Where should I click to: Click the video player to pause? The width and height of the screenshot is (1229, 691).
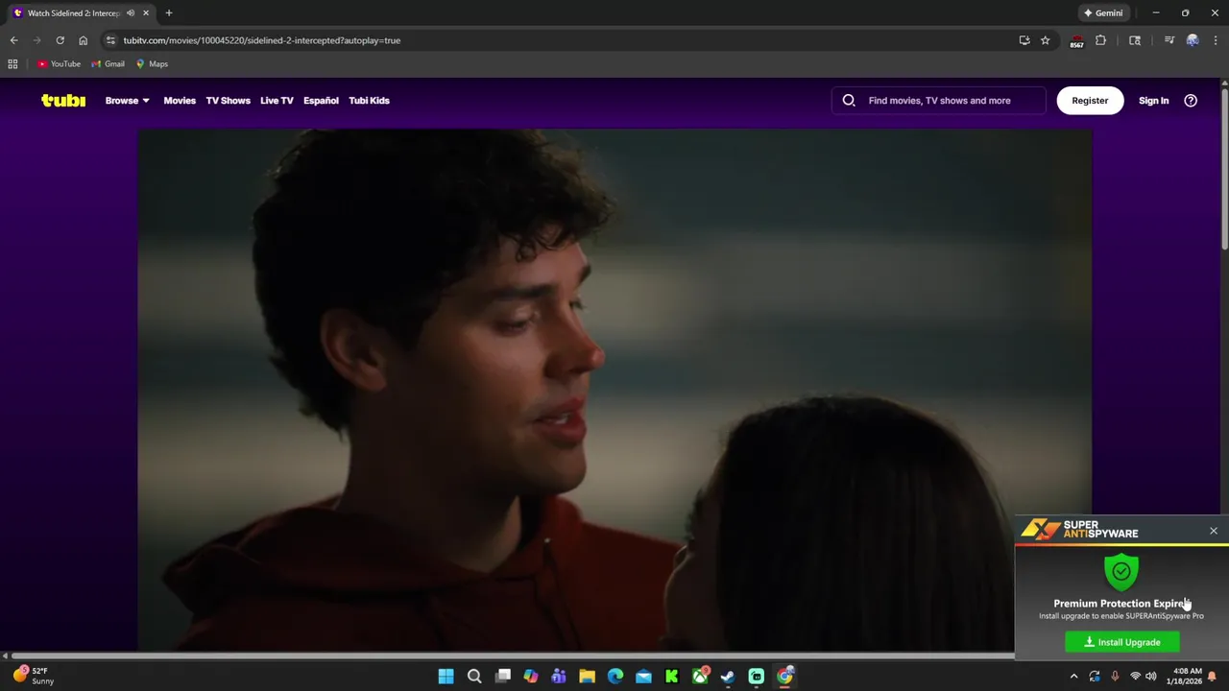(614, 390)
